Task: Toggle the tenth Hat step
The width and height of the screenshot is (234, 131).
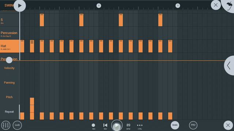Action: point(111,46)
